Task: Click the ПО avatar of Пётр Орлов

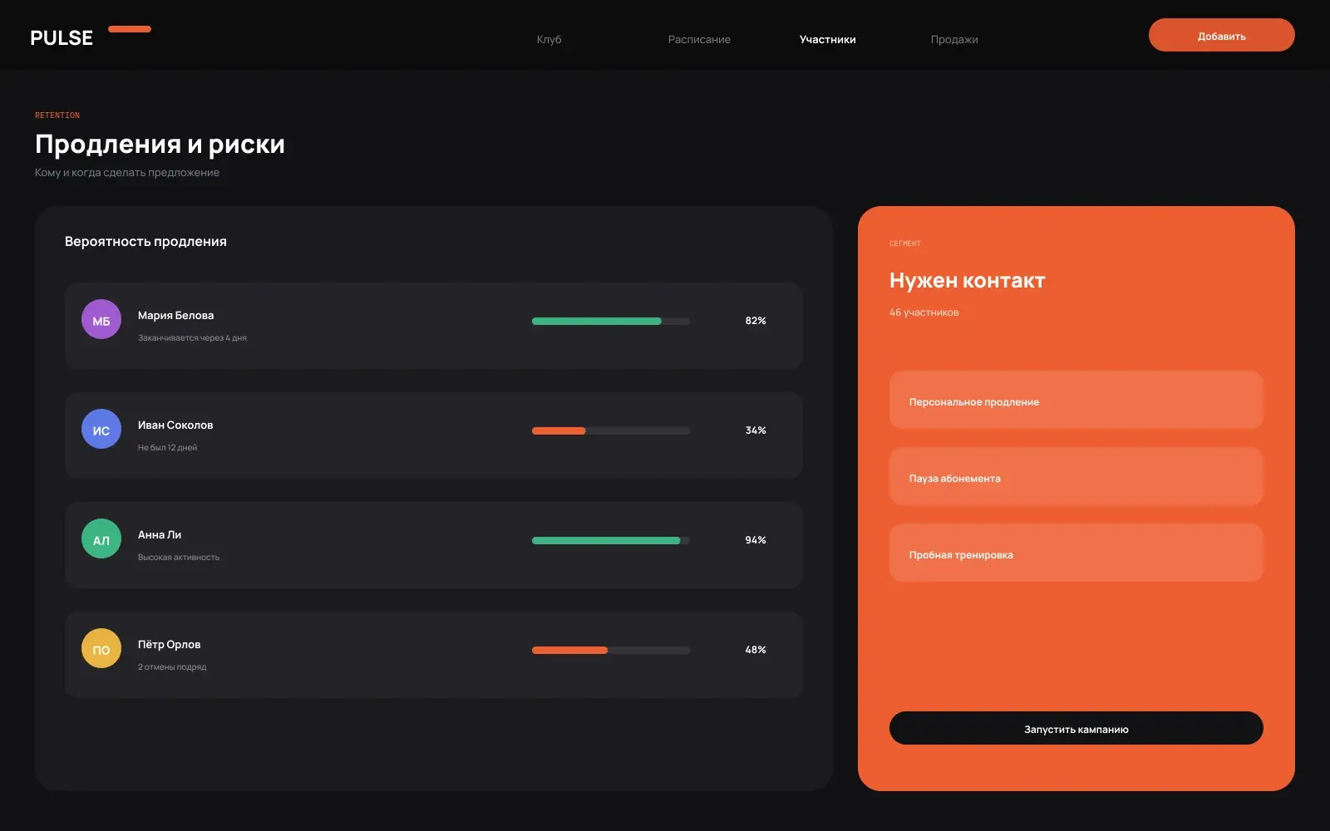Action: click(101, 648)
